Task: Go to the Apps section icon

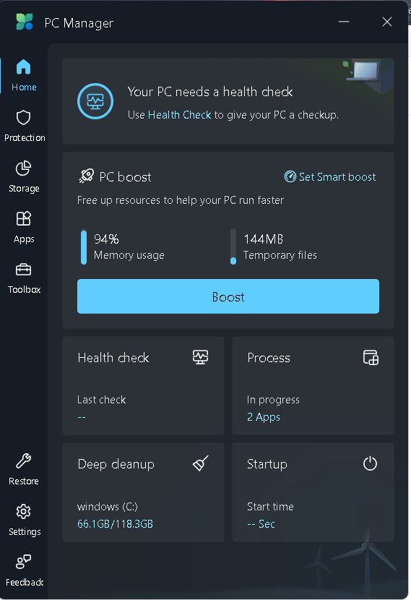Action: tap(23, 219)
